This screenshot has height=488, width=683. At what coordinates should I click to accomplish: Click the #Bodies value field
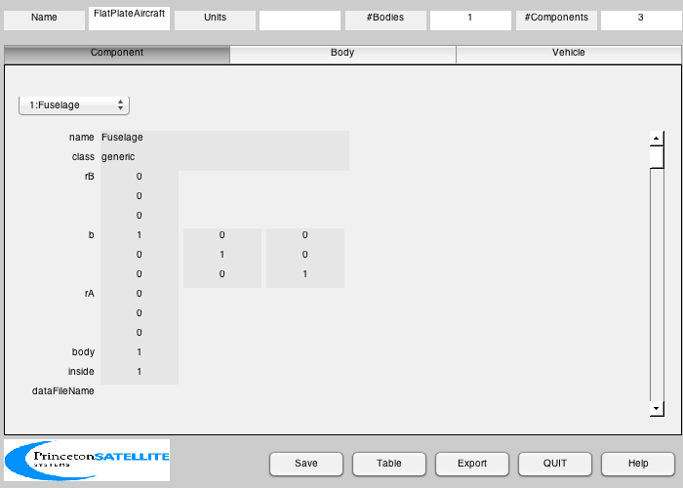(471, 20)
